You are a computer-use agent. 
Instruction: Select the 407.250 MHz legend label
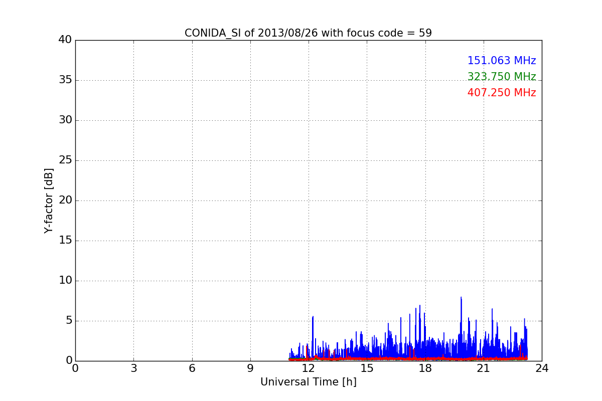[x=502, y=93]
